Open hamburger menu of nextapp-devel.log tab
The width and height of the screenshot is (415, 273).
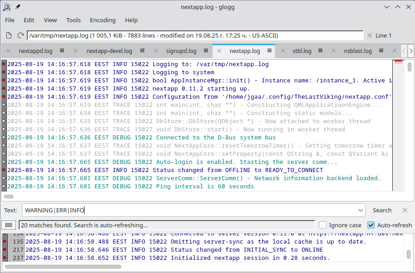pyautogui.click(x=143, y=51)
